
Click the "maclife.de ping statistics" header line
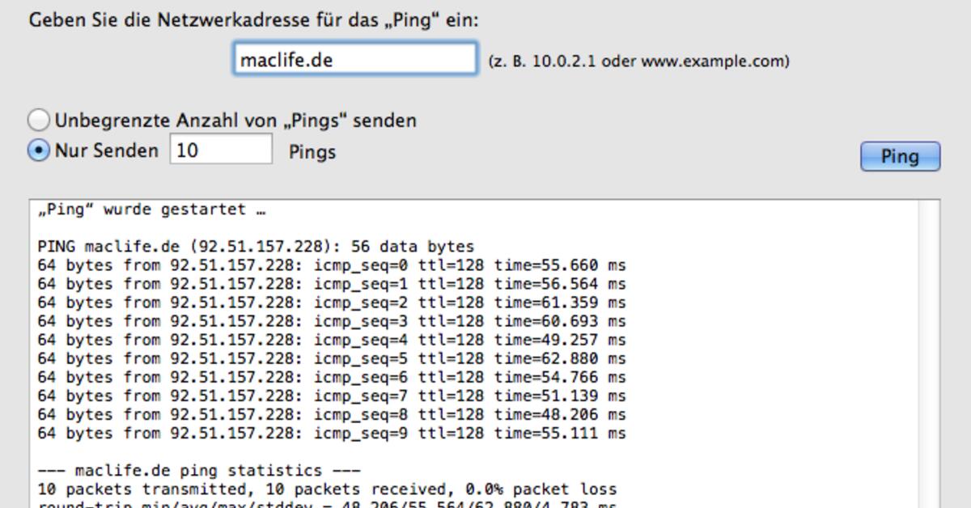pos(199,471)
